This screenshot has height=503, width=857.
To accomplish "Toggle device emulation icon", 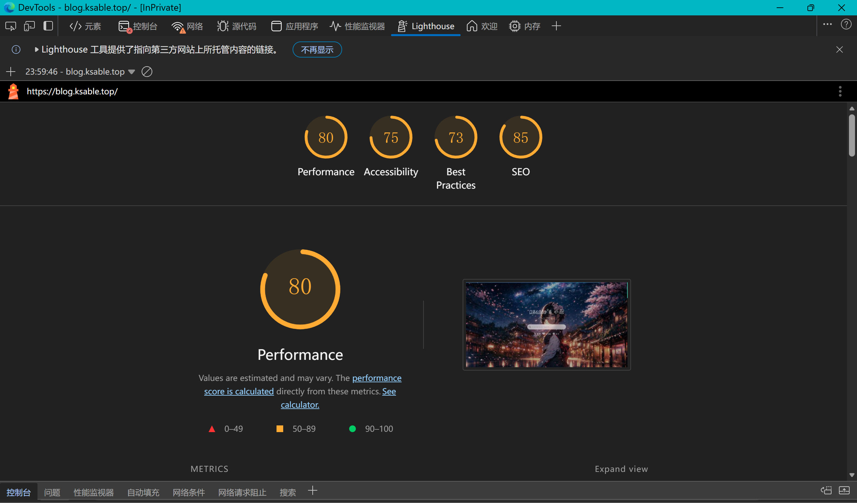I will point(29,26).
